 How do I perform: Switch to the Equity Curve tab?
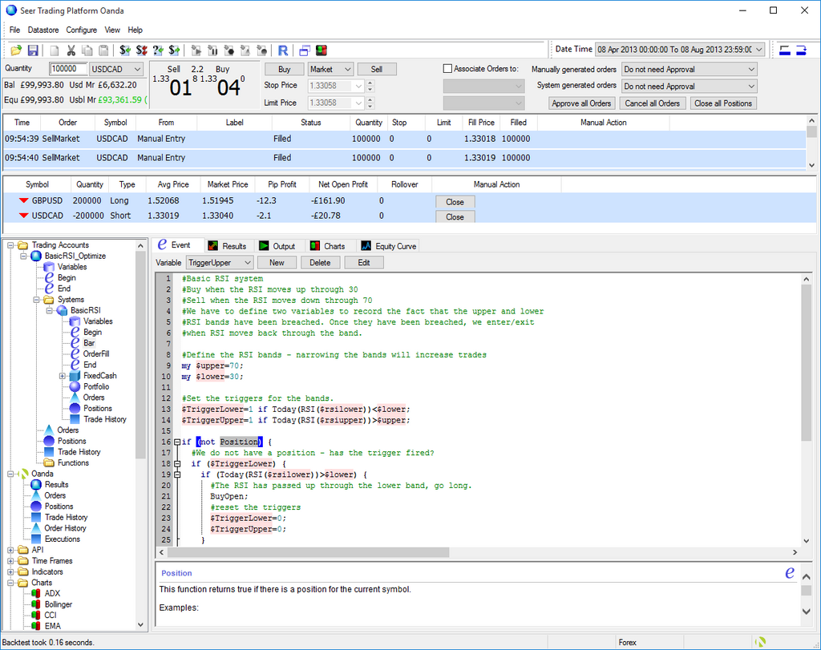(389, 246)
